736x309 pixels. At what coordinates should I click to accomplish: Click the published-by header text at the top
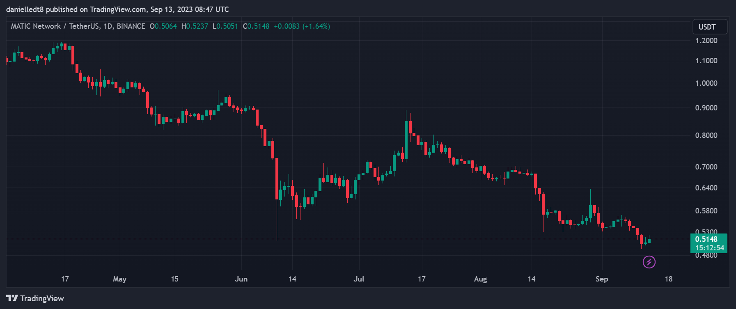117,9
